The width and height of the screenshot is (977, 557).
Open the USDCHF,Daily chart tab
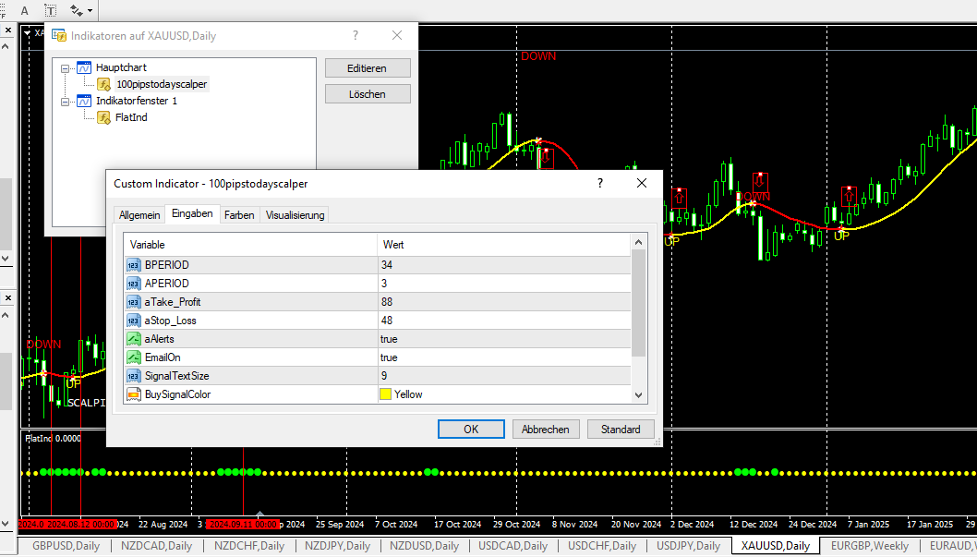[x=602, y=546]
